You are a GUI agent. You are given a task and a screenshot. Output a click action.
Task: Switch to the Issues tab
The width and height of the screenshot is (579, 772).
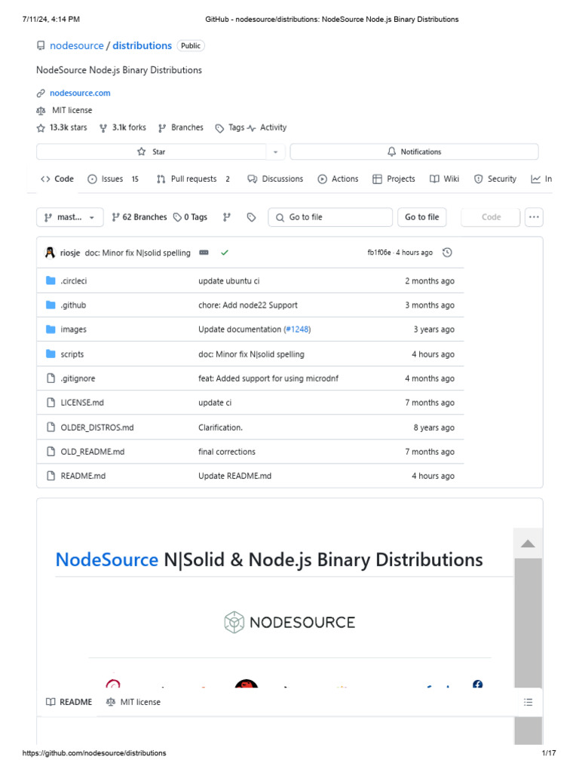[112, 179]
